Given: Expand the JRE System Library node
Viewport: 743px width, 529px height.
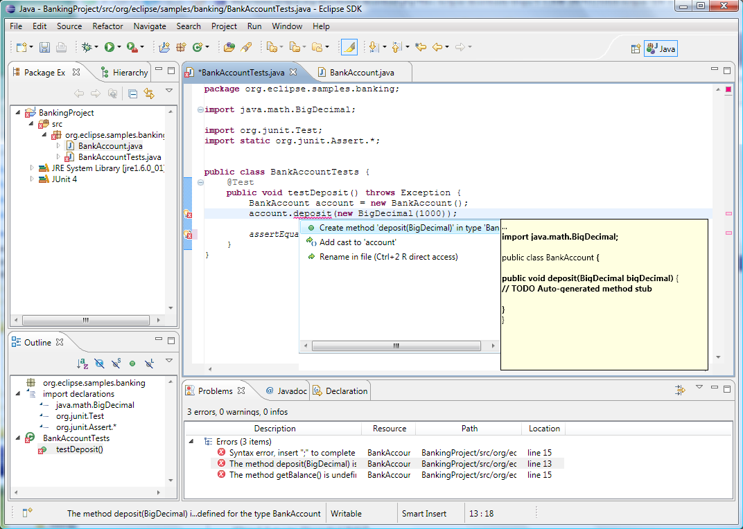Looking at the screenshot, I should point(32,168).
